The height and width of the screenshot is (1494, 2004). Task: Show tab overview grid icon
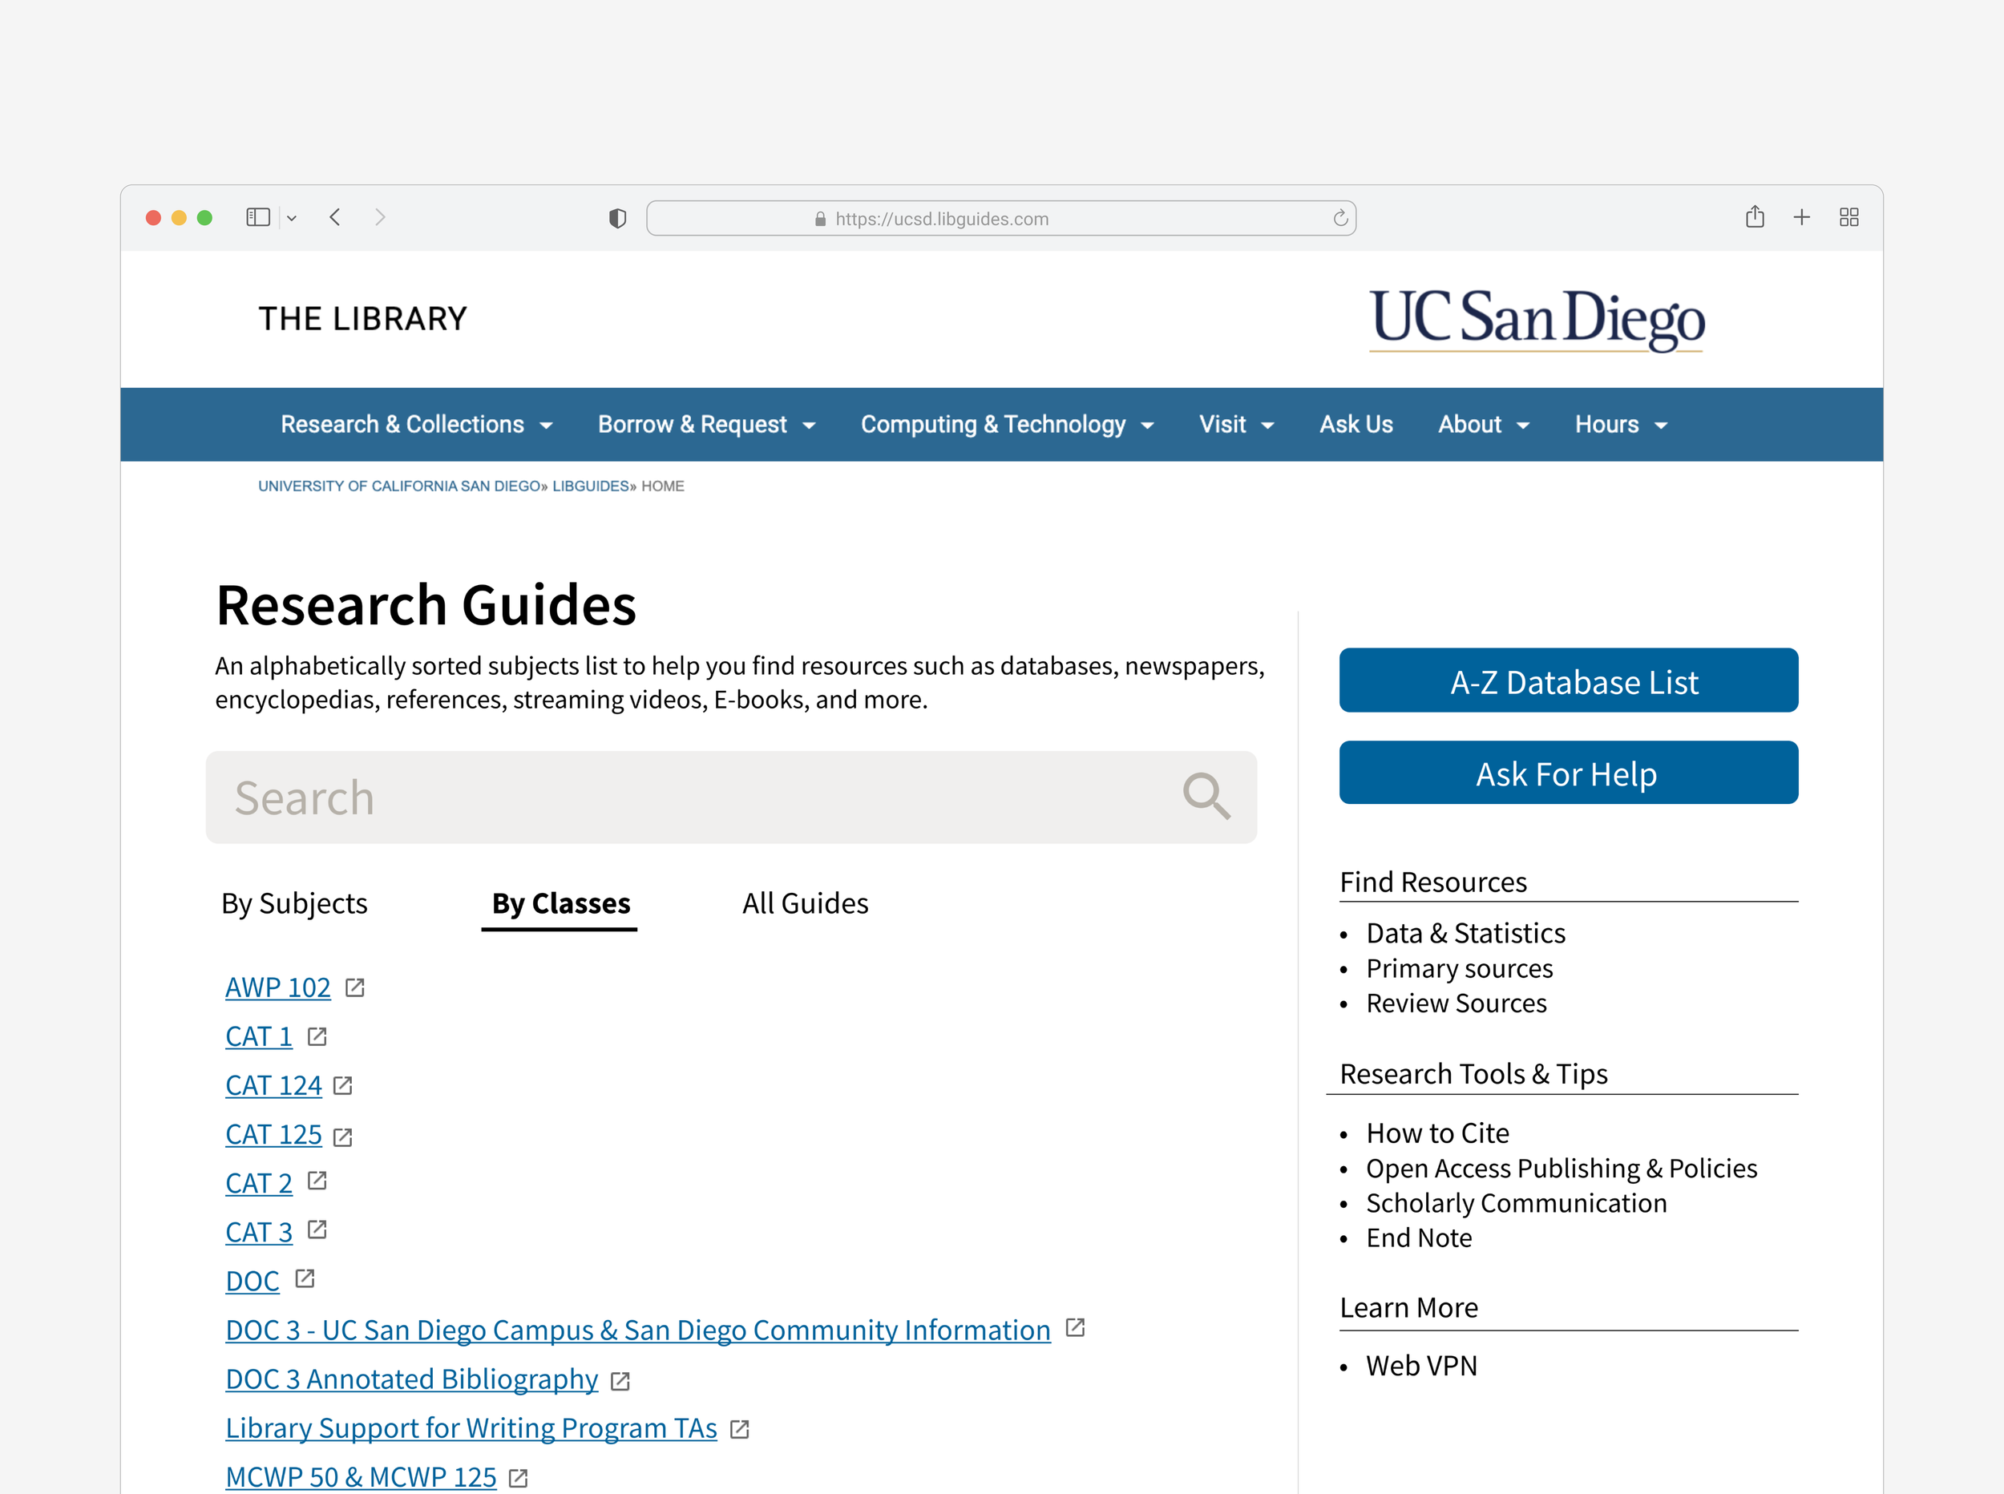1848,217
